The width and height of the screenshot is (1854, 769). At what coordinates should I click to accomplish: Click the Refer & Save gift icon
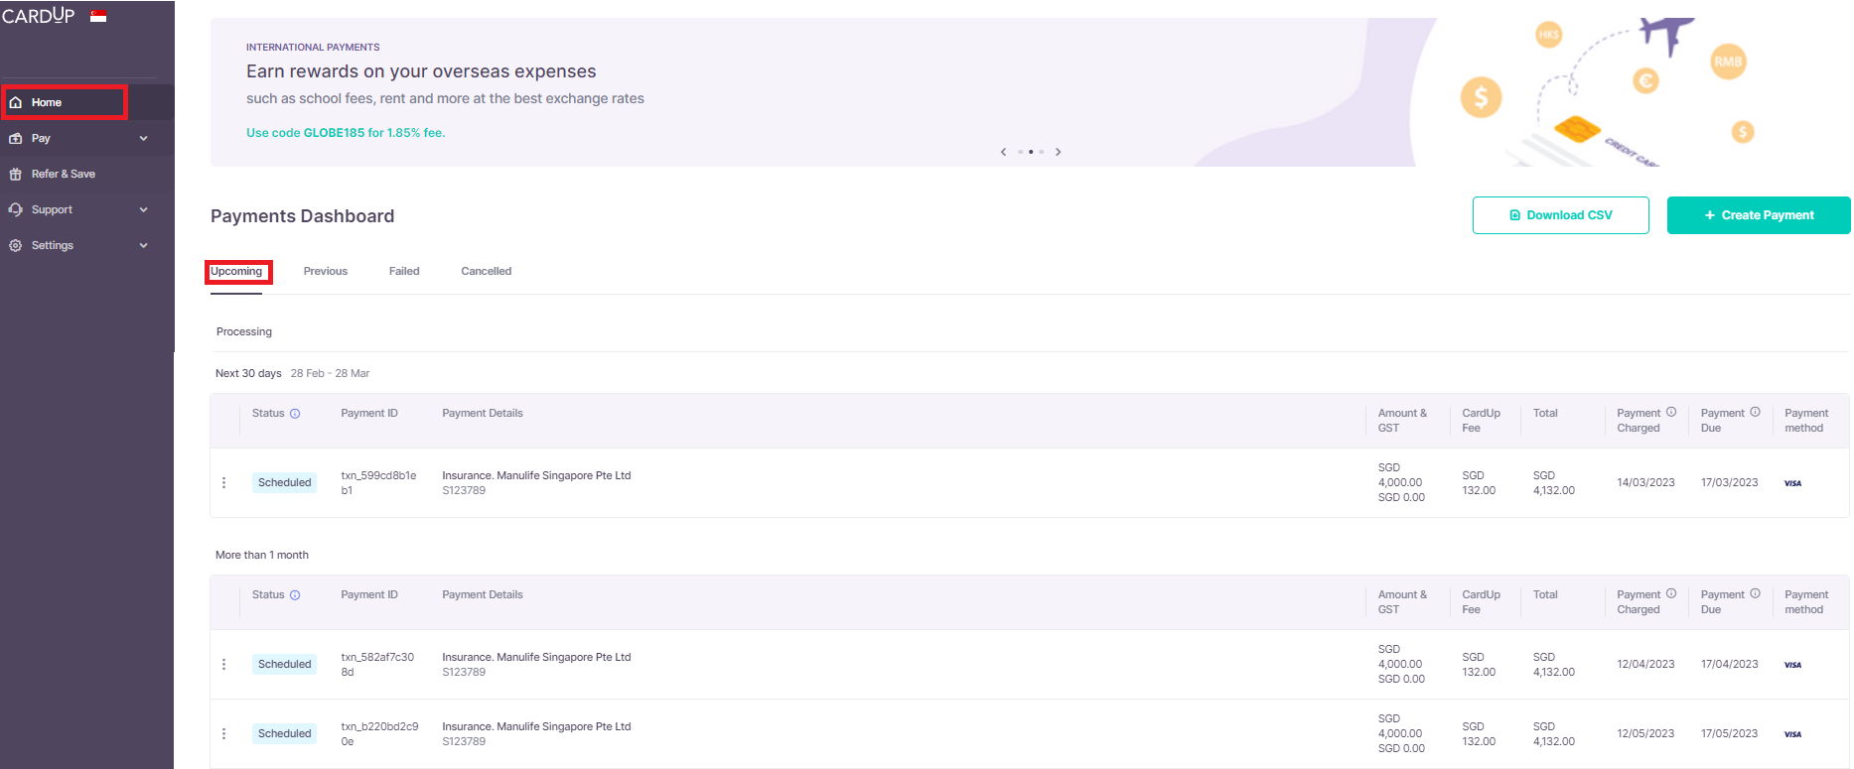point(15,174)
